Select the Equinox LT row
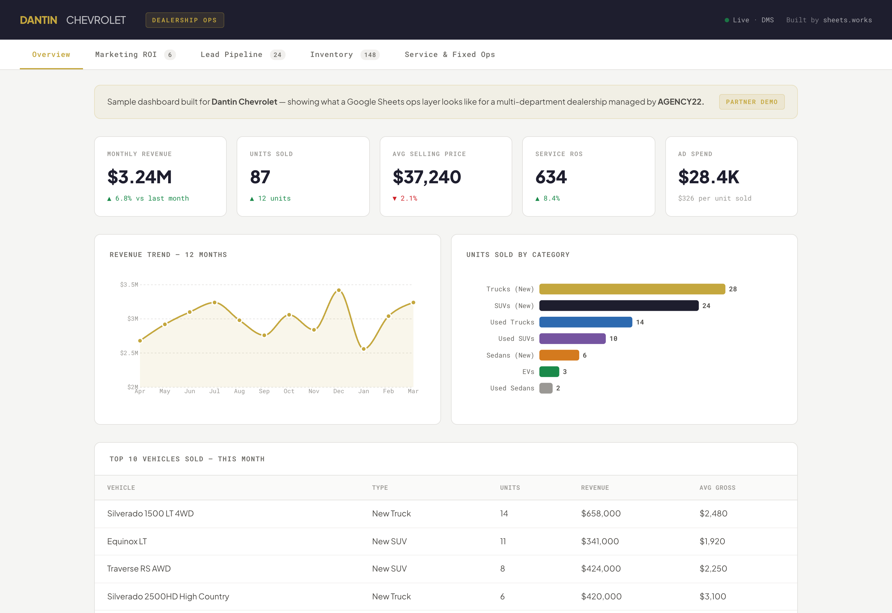 [x=446, y=541]
